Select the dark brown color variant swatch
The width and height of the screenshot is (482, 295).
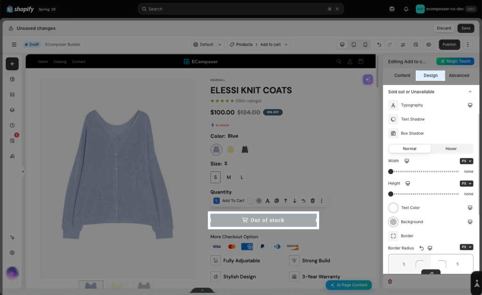245,150
